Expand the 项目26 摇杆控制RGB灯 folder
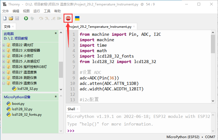 pyautogui.click(x=4, y=67)
